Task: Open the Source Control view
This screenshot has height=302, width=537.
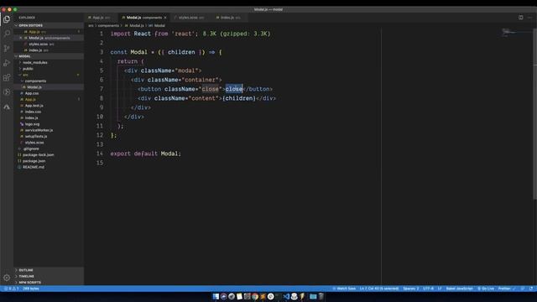Action: click(7, 49)
